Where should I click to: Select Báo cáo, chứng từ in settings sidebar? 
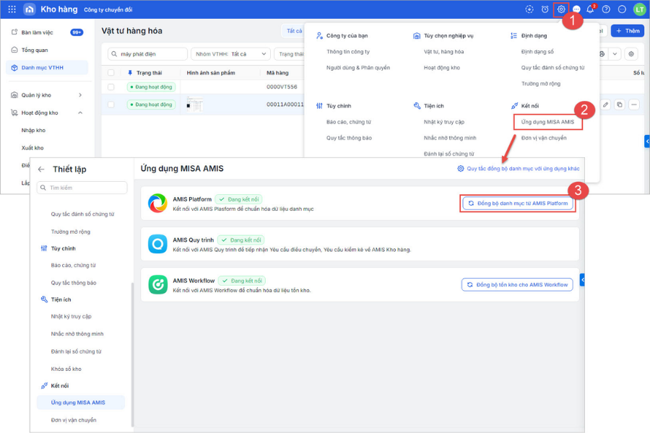pyautogui.click(x=73, y=265)
